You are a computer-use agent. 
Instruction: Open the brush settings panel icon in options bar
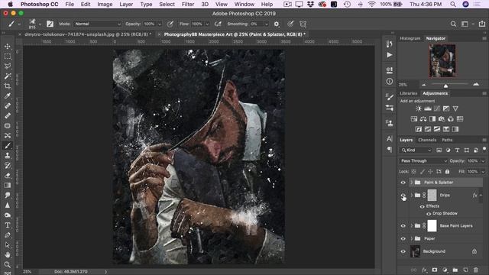[50, 24]
